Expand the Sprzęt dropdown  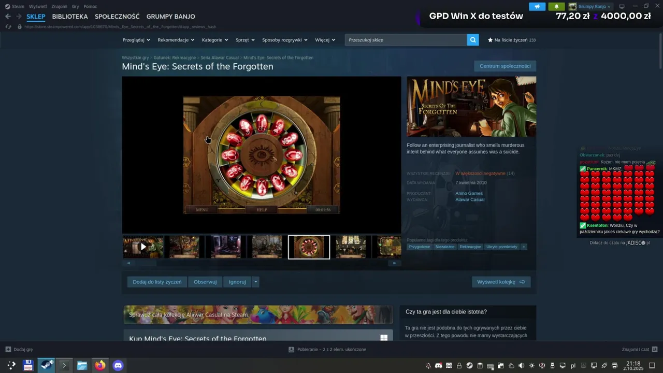[x=245, y=40]
